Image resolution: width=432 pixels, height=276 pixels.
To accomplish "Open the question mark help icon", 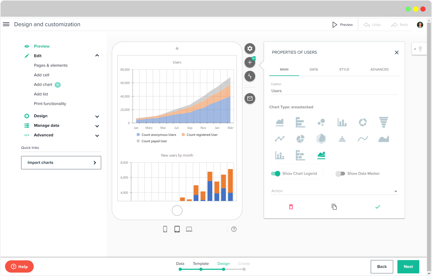I will coord(234,229).
